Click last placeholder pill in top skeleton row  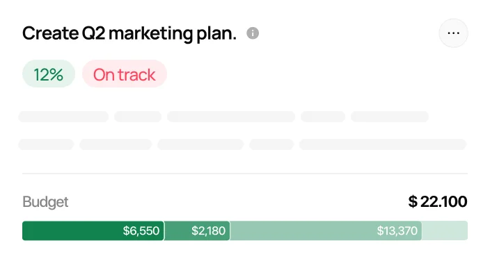click(390, 117)
